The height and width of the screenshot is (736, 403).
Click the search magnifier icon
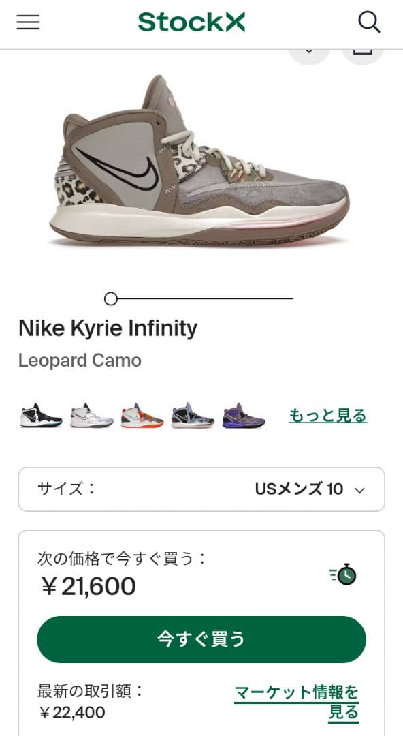[x=370, y=20]
